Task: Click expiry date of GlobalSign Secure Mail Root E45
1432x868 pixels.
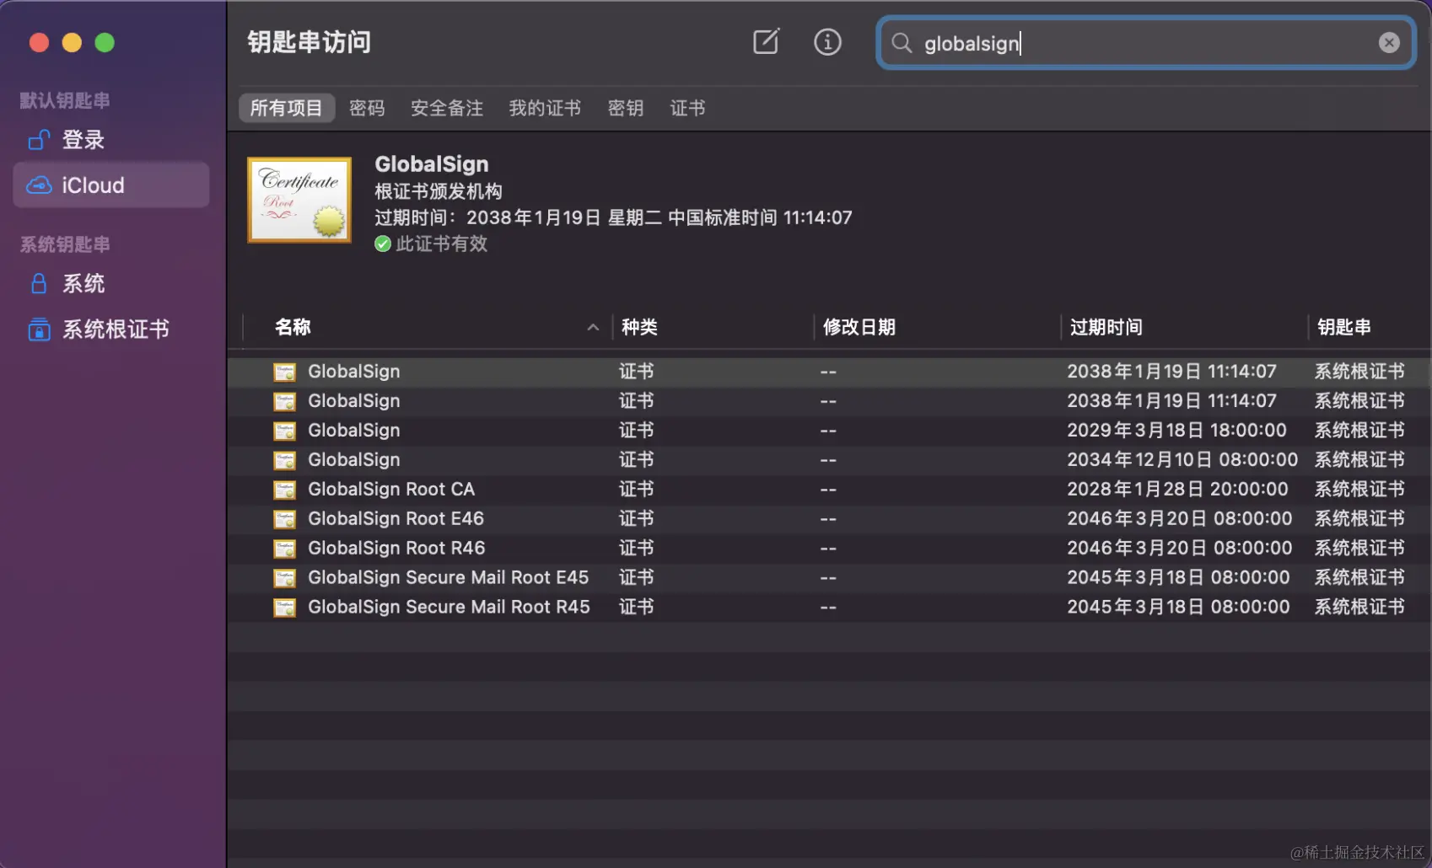Action: (x=1178, y=578)
